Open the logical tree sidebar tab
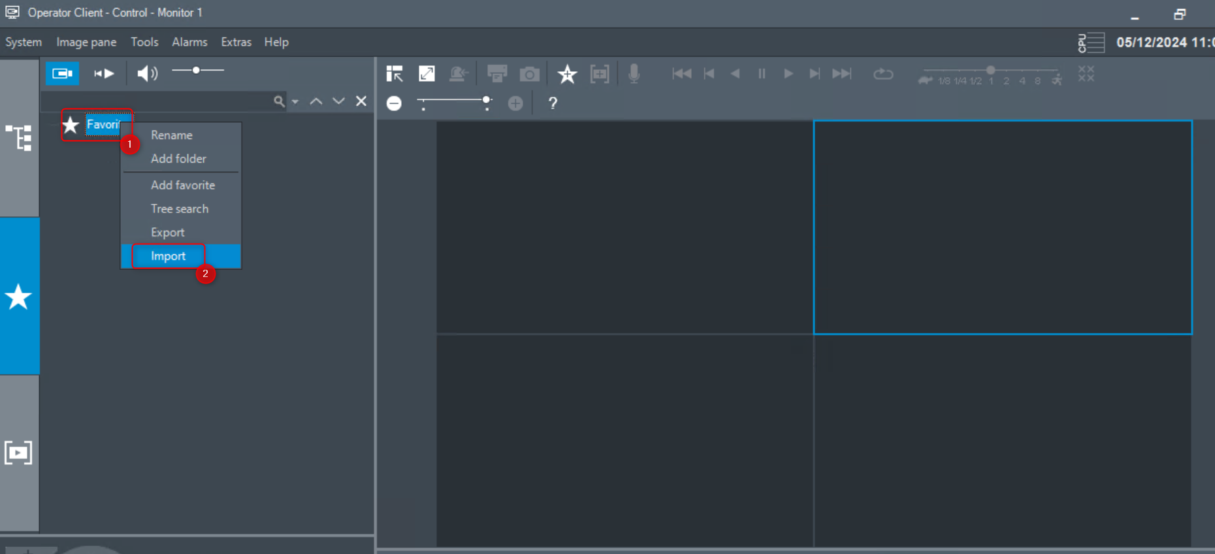This screenshot has height=554, width=1215. [x=19, y=138]
